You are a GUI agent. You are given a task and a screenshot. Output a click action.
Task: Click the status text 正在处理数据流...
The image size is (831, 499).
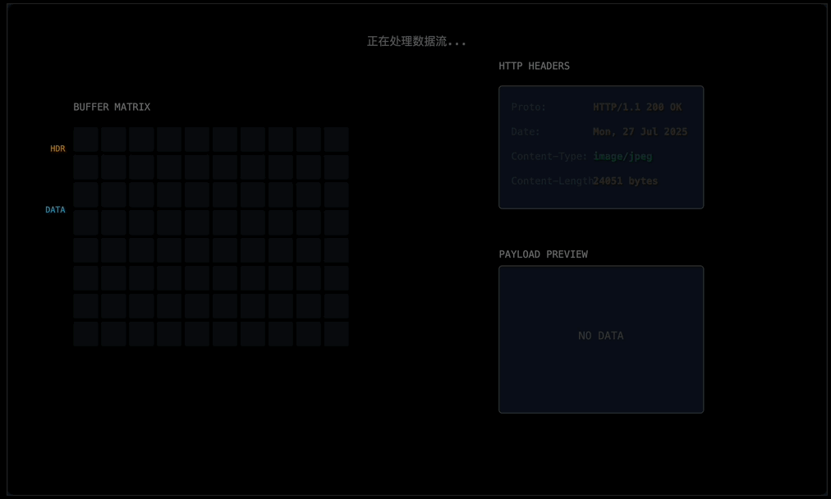pyautogui.click(x=416, y=41)
